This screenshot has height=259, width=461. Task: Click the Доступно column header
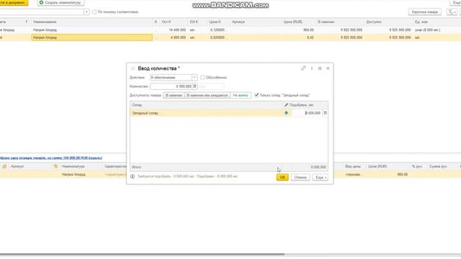(388, 22)
